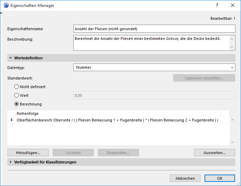Expand Verfügbarkeit für Klassifizierungen section
241x186 pixels.
click(x=11, y=162)
